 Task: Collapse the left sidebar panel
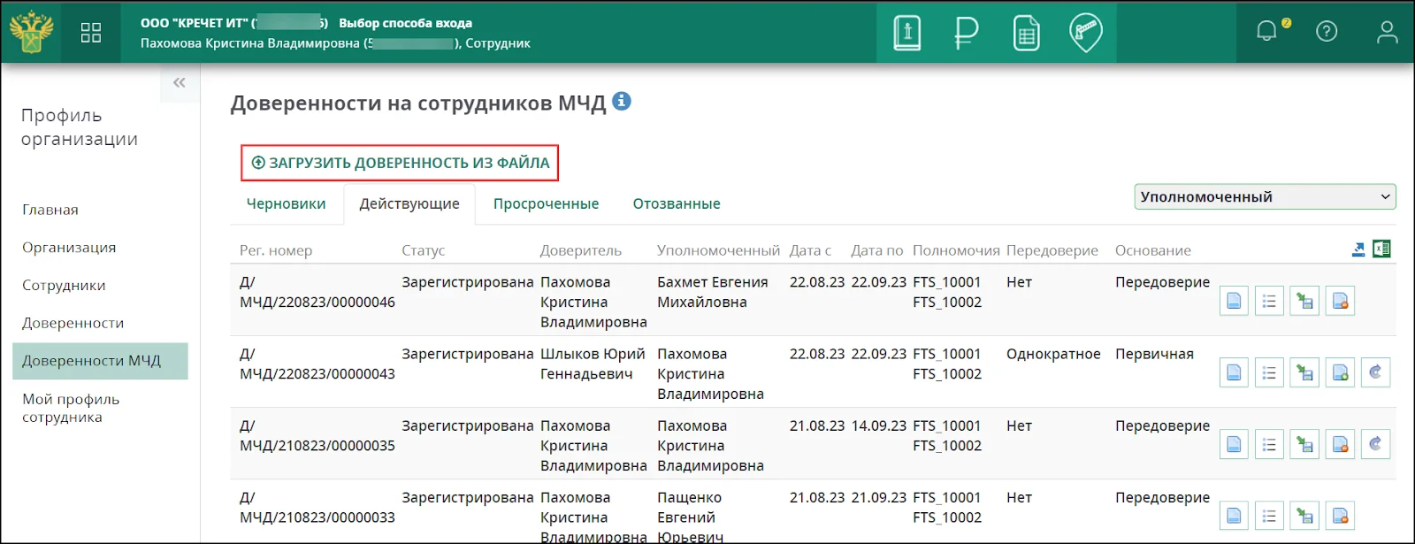(180, 83)
